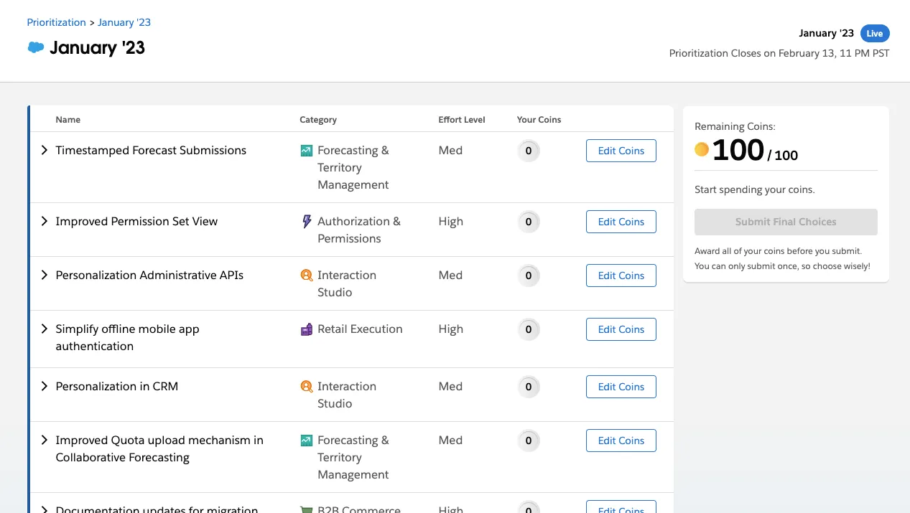Click the Retail Execution category text

pos(360,329)
